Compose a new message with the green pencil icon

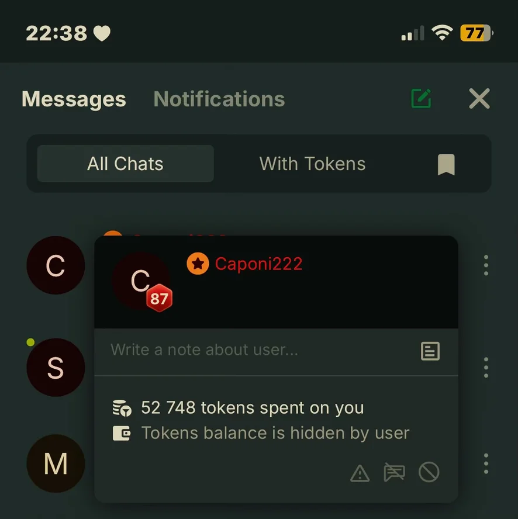point(421,98)
